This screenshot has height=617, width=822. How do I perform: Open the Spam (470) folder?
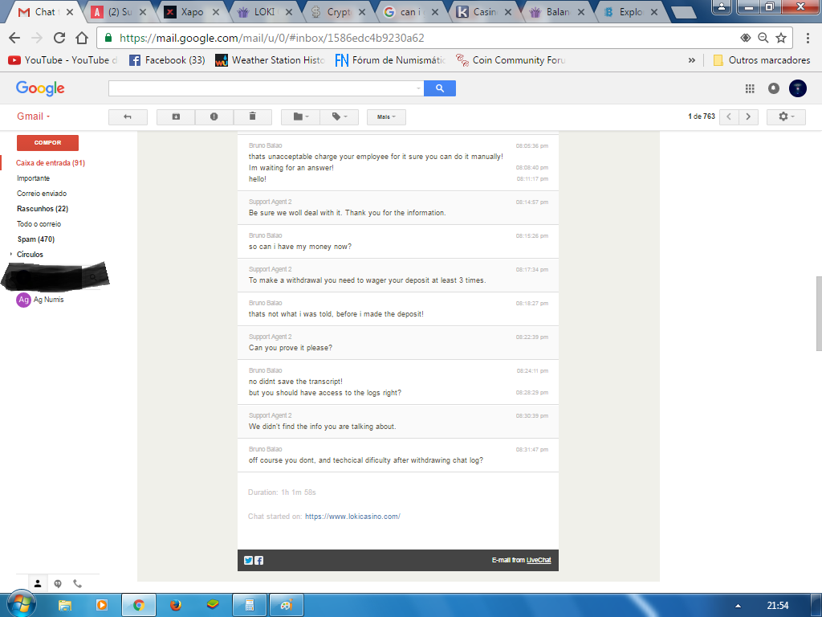click(35, 239)
